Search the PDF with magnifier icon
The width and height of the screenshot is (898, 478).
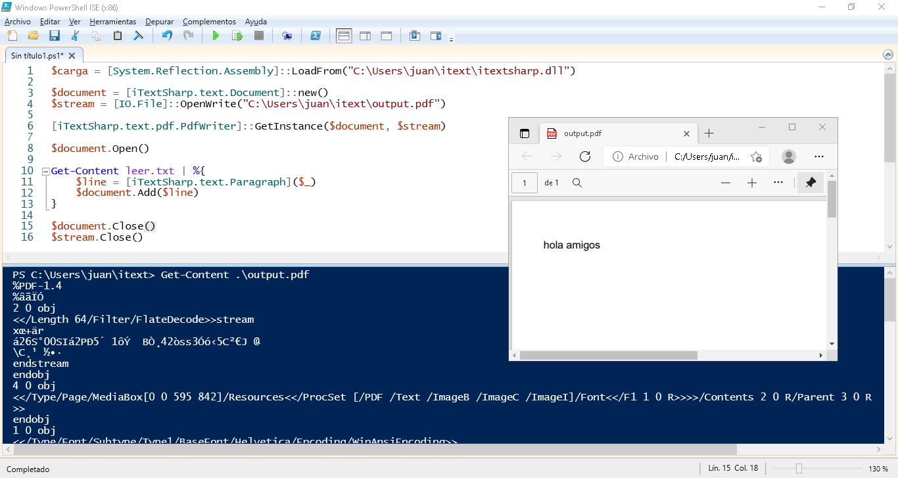coord(577,183)
